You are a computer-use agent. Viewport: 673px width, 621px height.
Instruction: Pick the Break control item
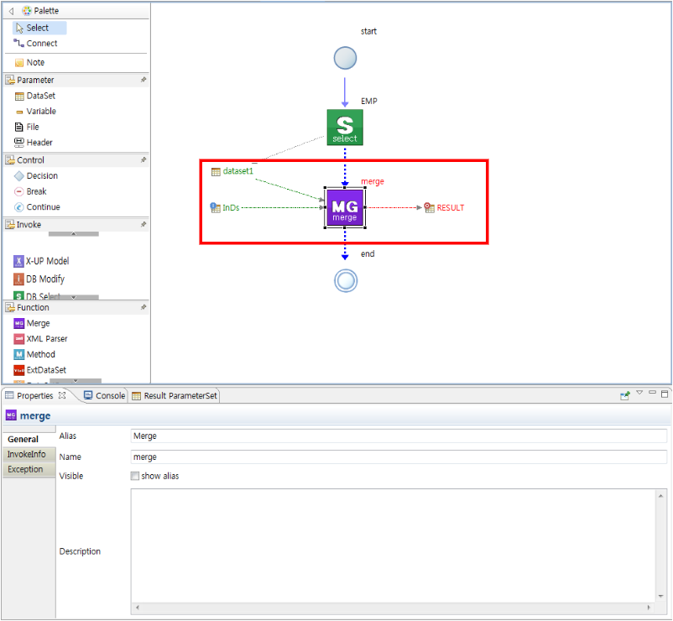pos(36,192)
